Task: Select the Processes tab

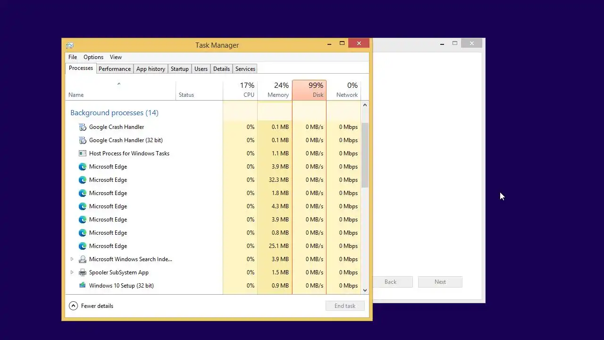Action: click(x=81, y=68)
